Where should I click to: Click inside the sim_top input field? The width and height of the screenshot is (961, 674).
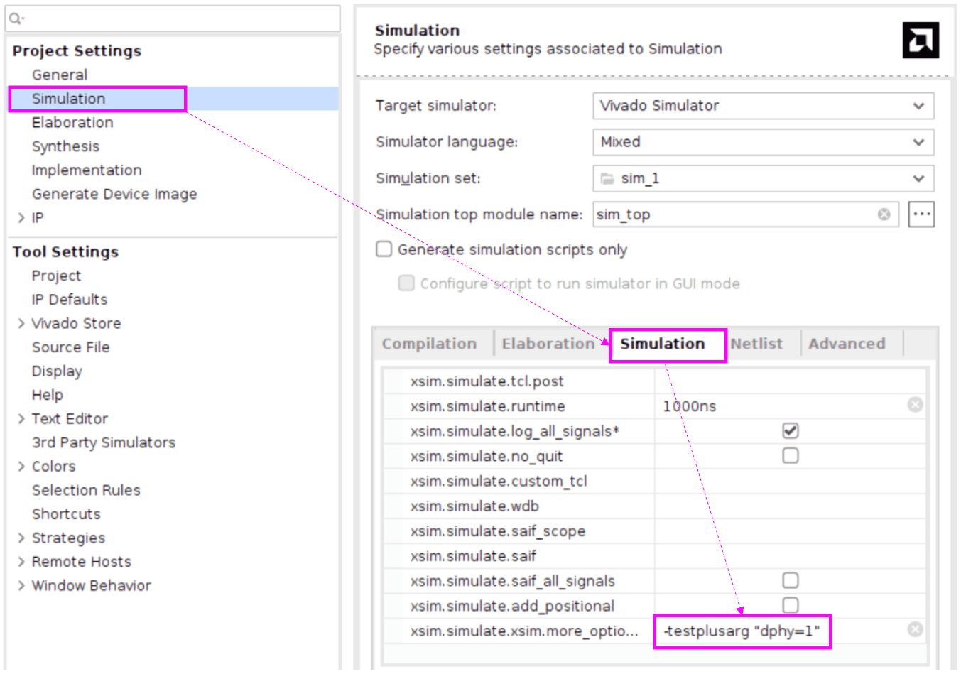[710, 214]
